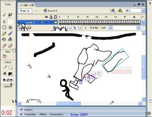The image size is (152, 117).
Task: Toggle the lock all layers icon
Action: point(51,17)
